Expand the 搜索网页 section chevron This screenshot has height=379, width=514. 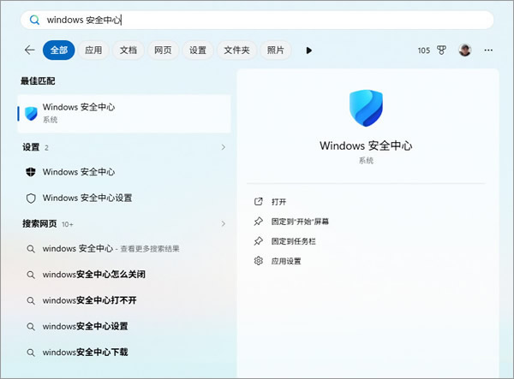tap(224, 223)
